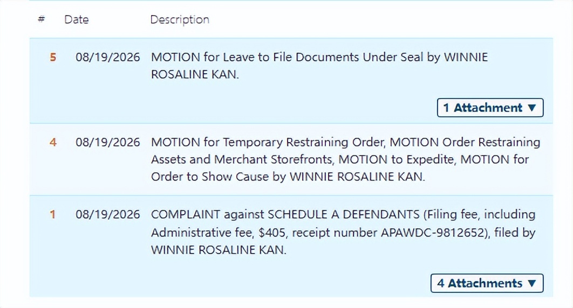Select the Temporary Restraining Order motion text
Screen dimensions: 573x308
tap(268, 142)
